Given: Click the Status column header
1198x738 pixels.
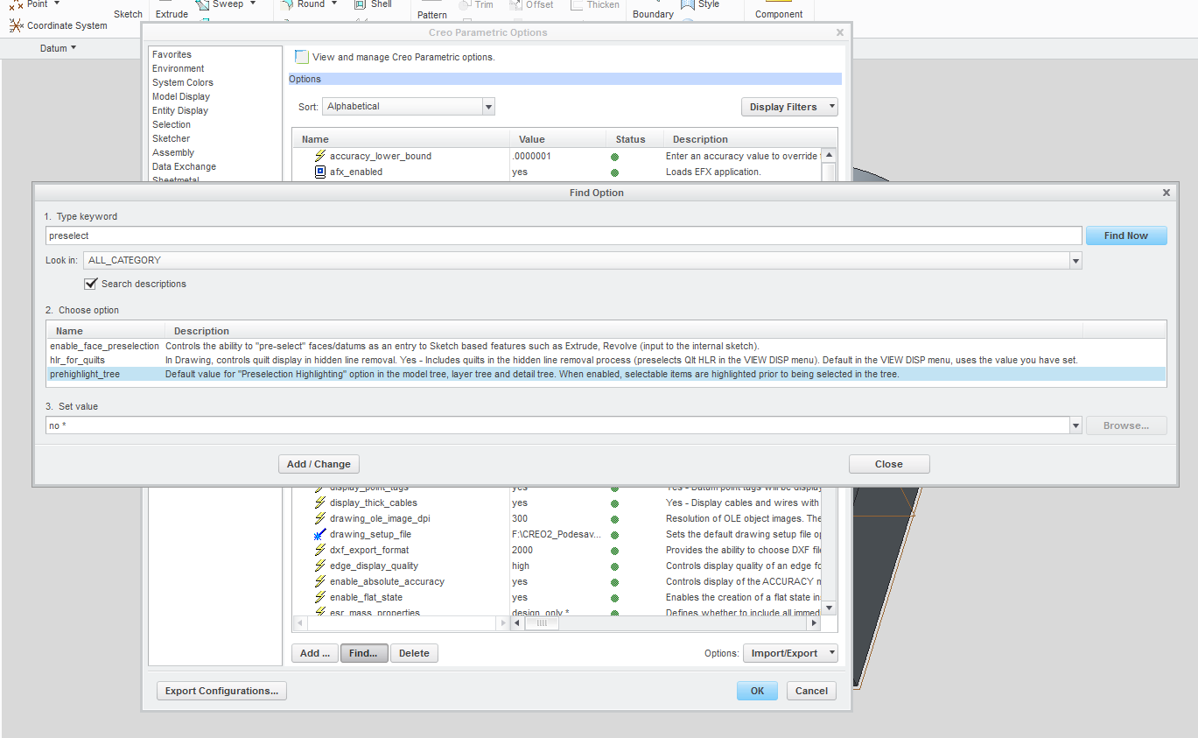Looking at the screenshot, I should (x=634, y=139).
